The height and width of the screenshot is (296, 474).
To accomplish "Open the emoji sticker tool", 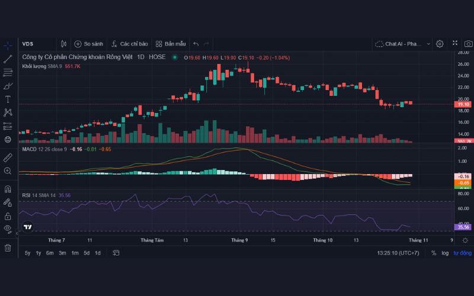I will click(x=8, y=139).
